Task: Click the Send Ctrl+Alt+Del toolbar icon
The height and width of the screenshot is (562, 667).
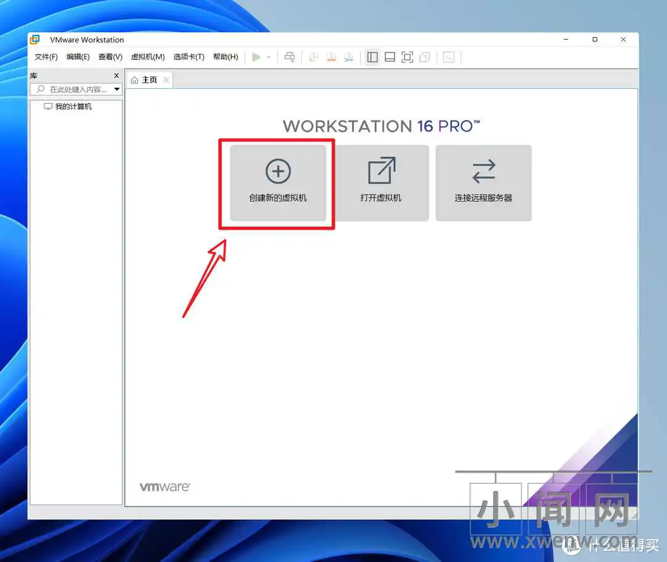Action: (289, 57)
